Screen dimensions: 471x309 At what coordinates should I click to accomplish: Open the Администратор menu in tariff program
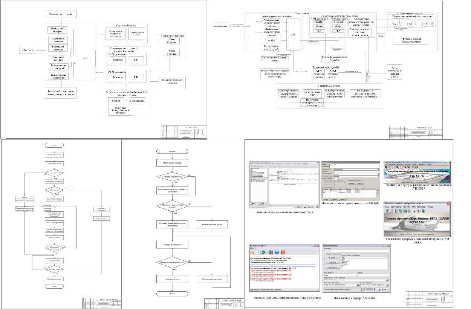tap(396, 207)
